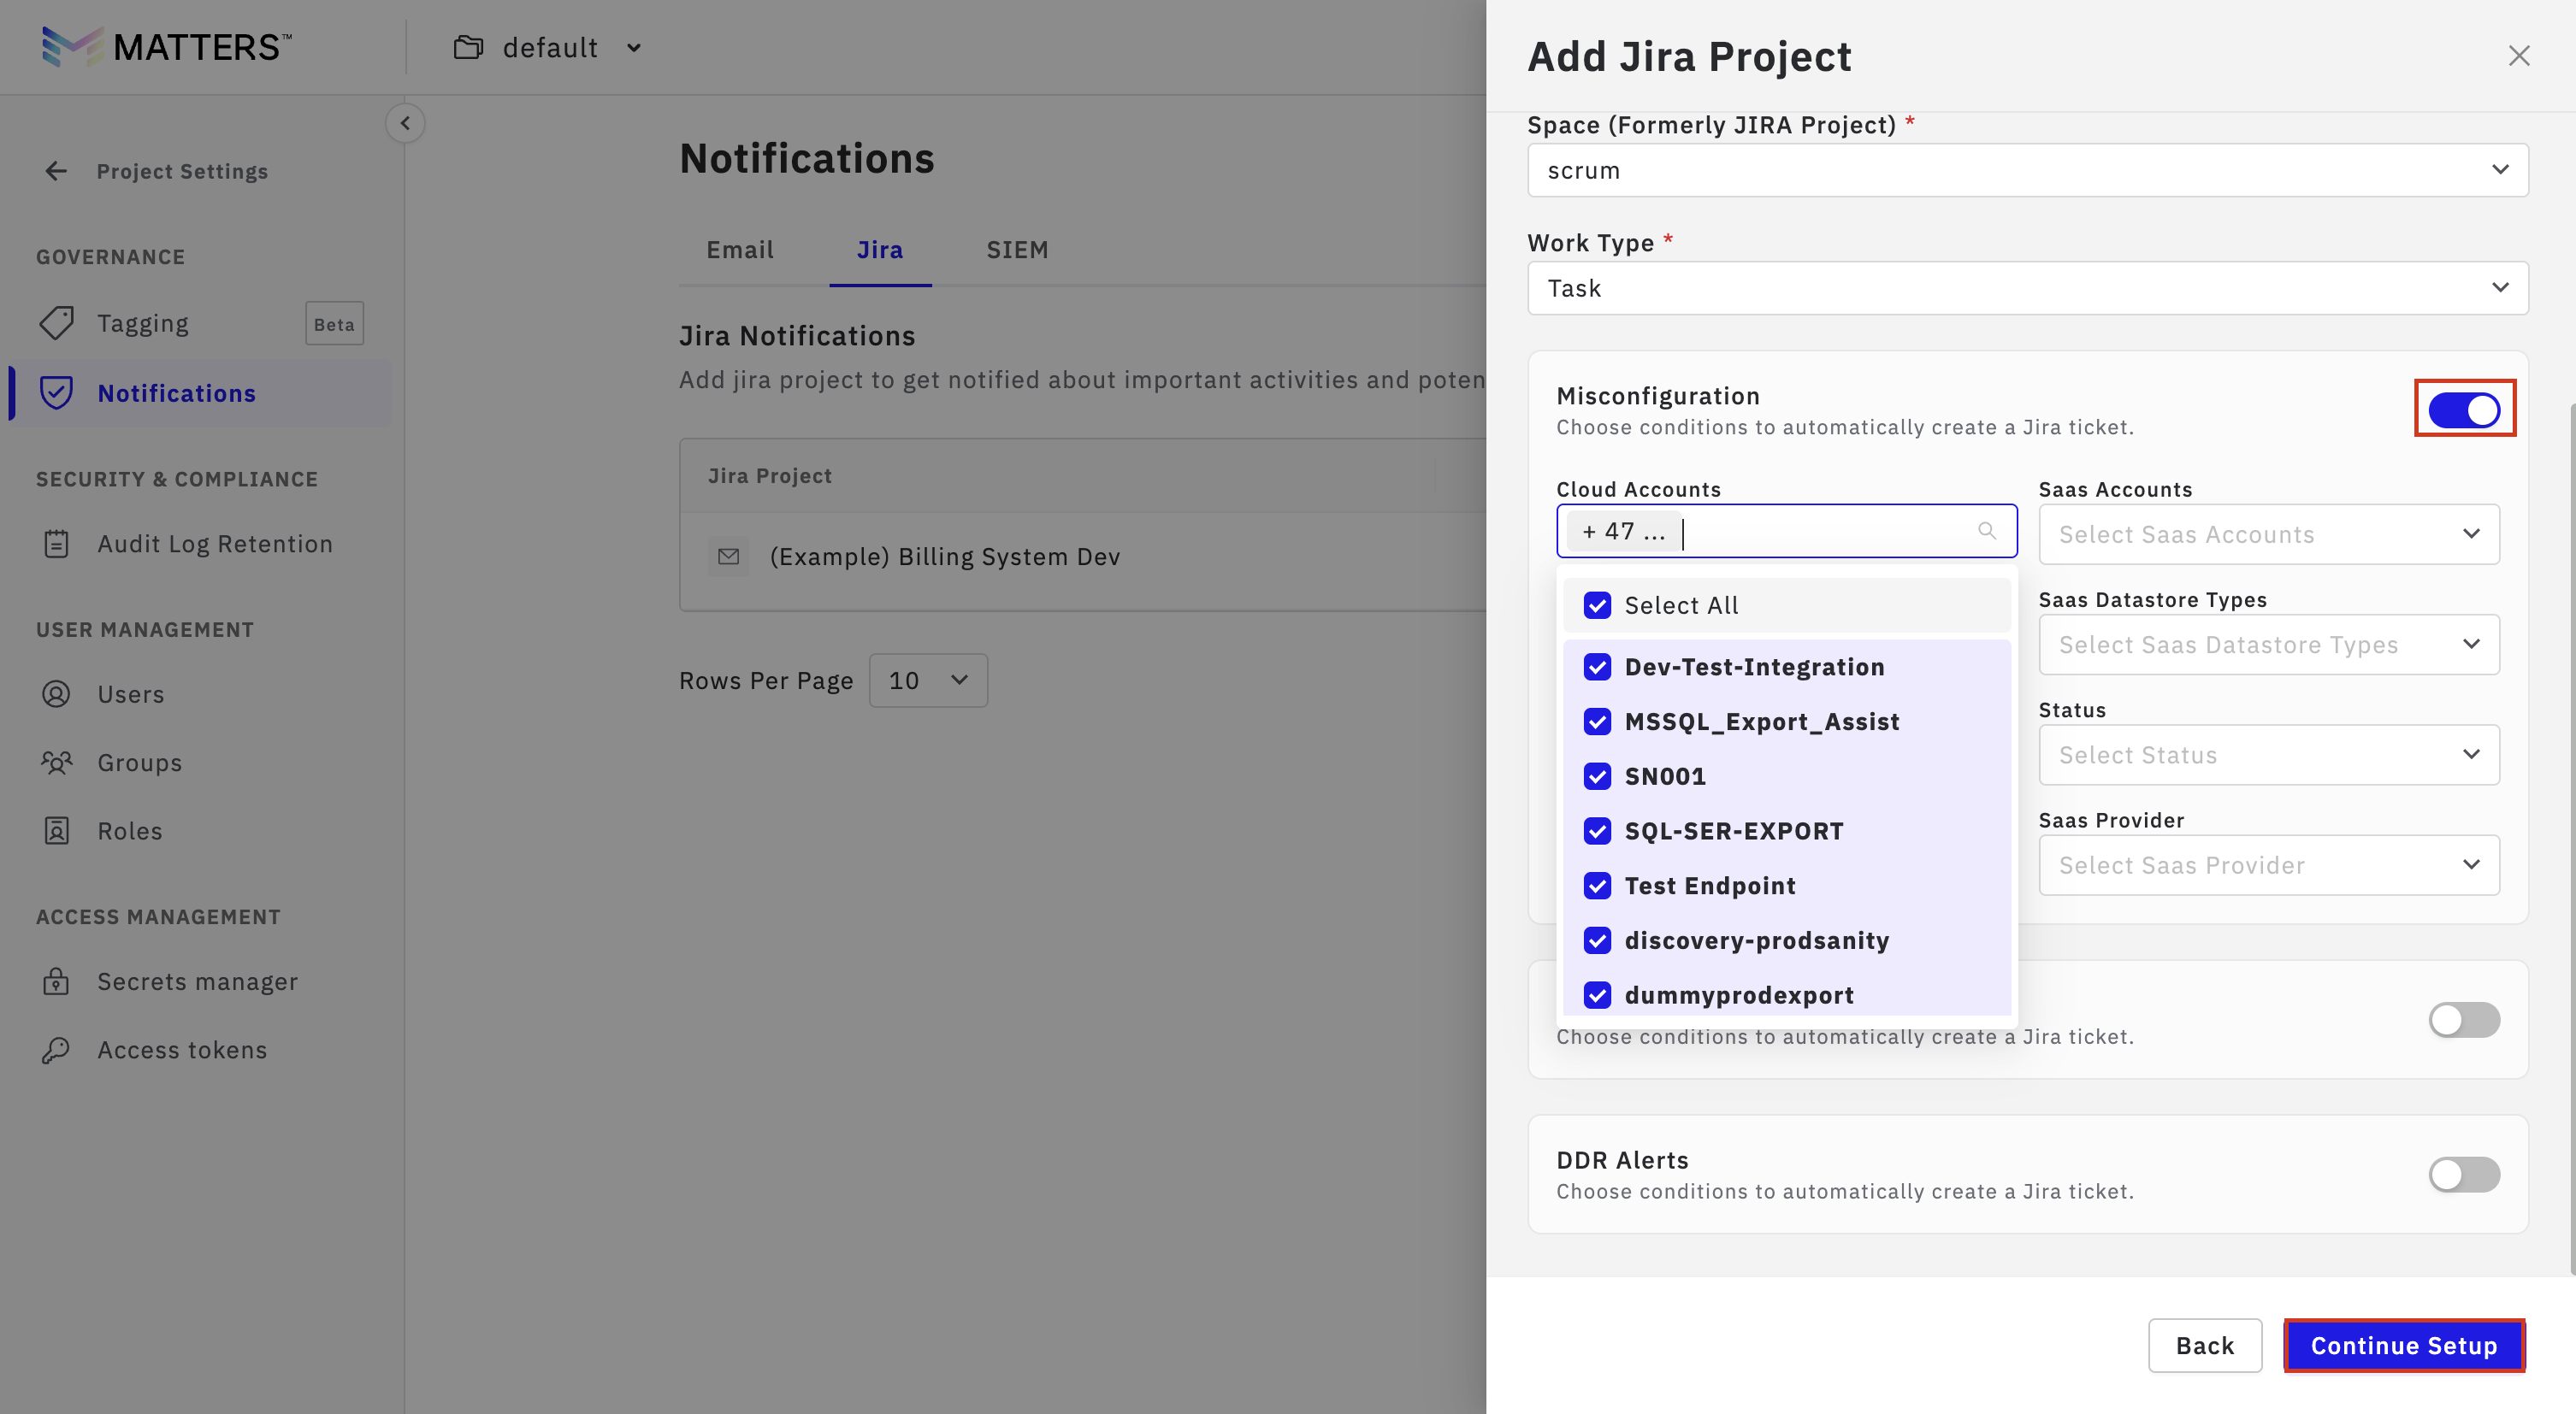Uncheck the Select All checkbox
This screenshot has height=1414, width=2576.
(x=1597, y=605)
